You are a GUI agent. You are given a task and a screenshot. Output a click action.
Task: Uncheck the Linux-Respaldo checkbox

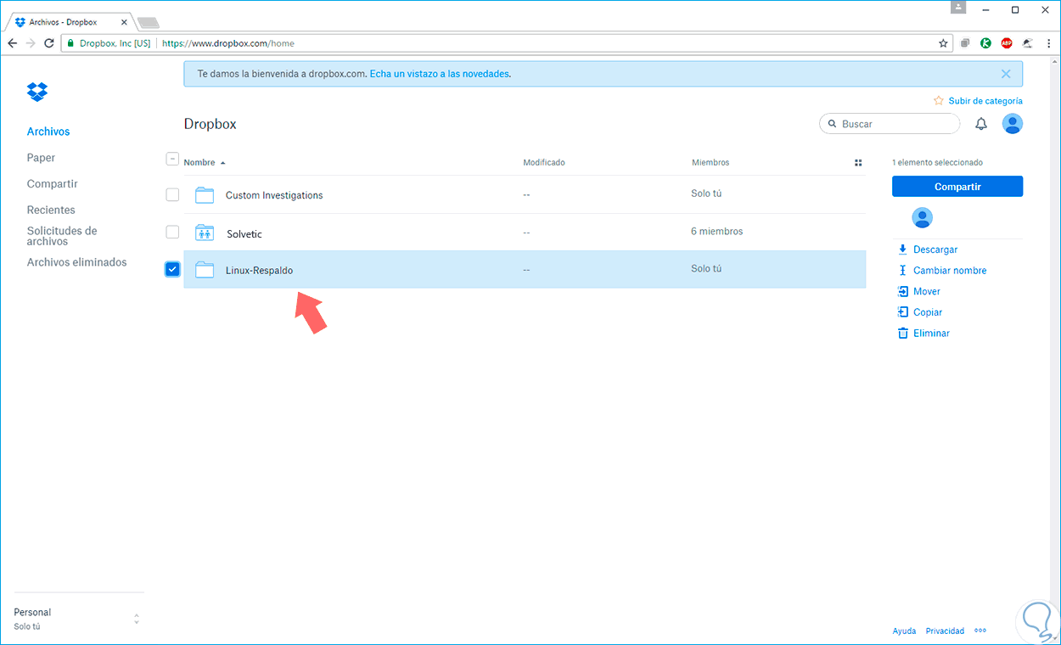172,269
